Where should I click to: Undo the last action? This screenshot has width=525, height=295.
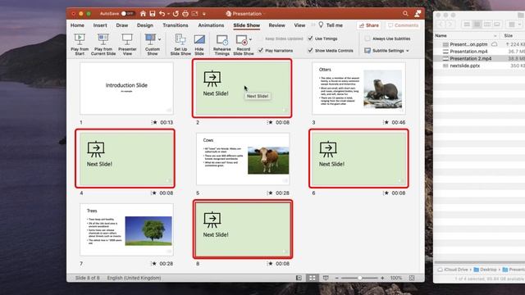point(162,14)
